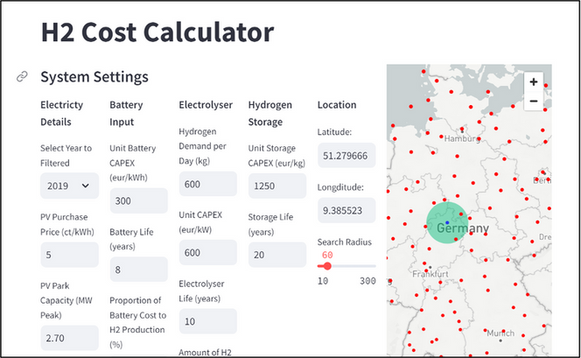Edit the Electrolyser Life years field
The width and height of the screenshot is (581, 358).
tap(208, 321)
